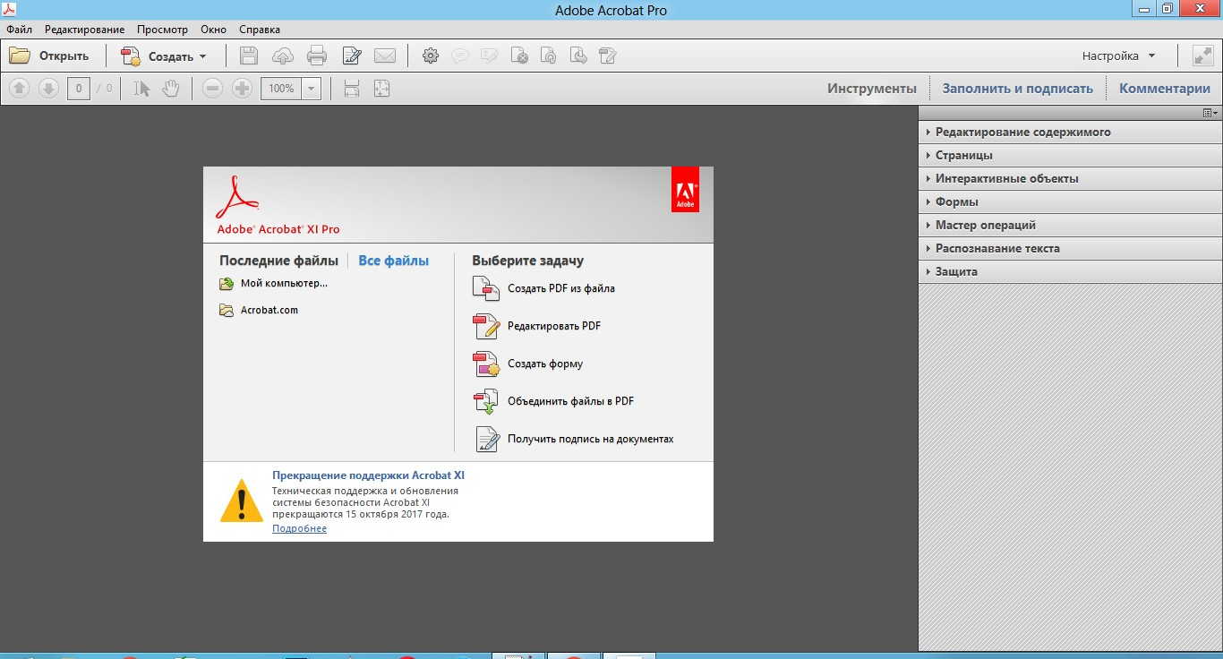Click the Все файлы link

pyautogui.click(x=393, y=261)
